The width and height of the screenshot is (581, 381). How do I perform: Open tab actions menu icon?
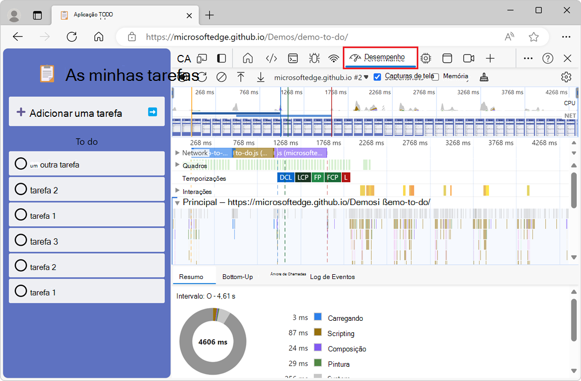click(38, 15)
